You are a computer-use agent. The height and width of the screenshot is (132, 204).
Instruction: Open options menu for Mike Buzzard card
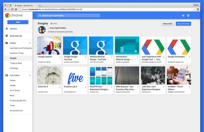[137, 87]
